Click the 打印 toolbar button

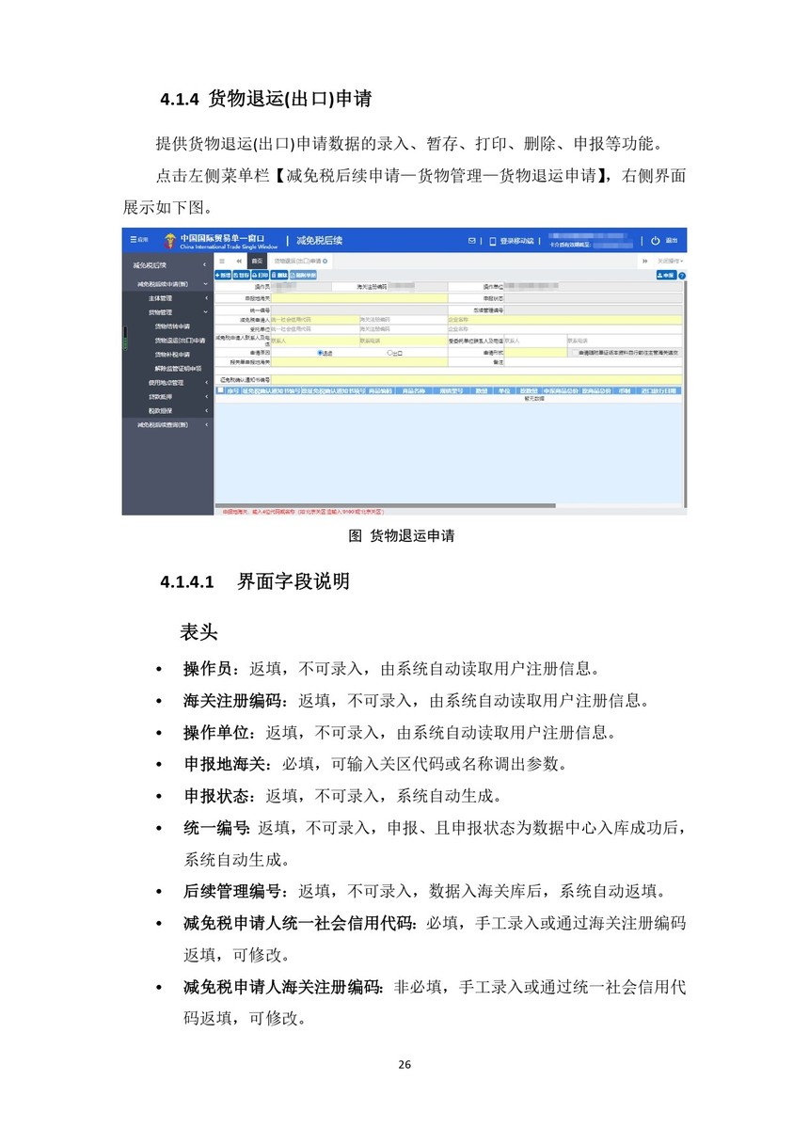click(x=260, y=275)
